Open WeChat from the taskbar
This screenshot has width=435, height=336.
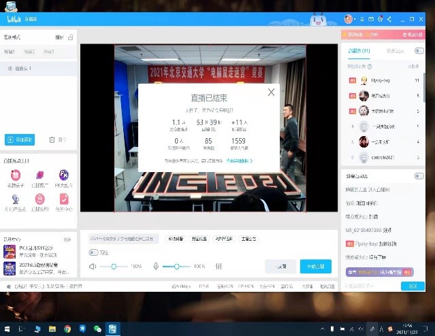(97, 329)
